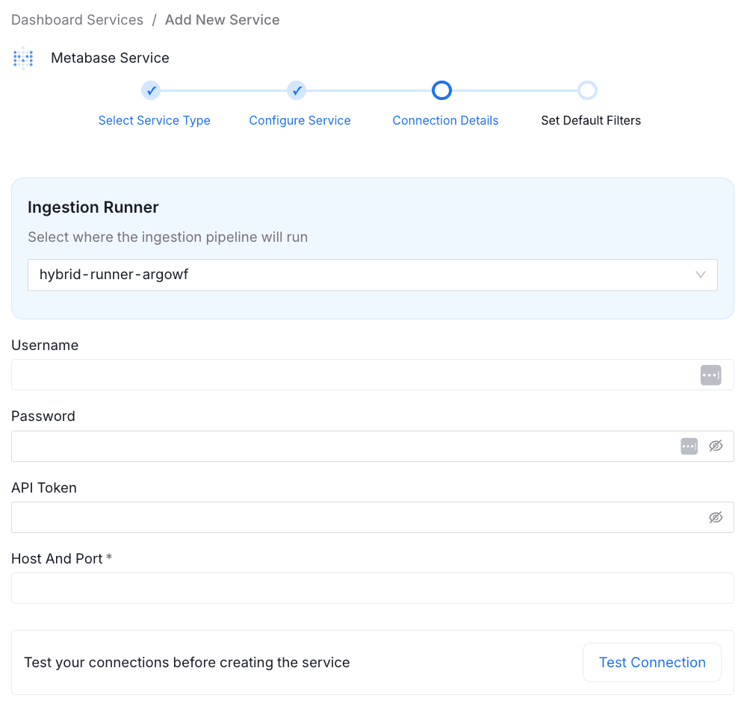Open the hybrid-runner-argowf selection box
Screen dimensions: 747x712
pos(359,275)
